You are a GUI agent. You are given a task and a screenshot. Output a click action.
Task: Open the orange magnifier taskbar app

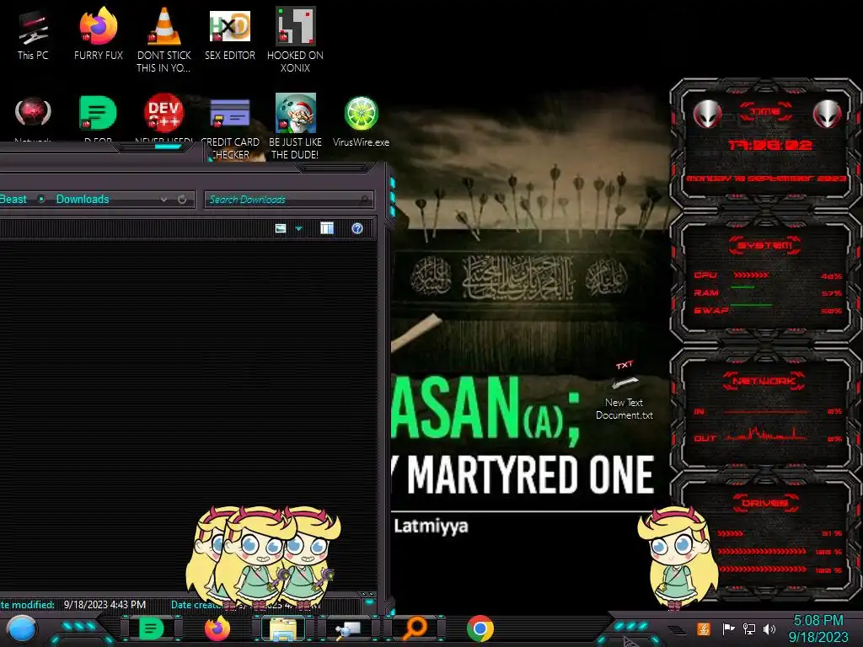coord(415,628)
